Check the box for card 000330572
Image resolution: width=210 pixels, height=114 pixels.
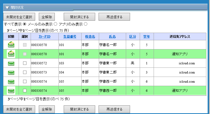[x=25, y=63]
